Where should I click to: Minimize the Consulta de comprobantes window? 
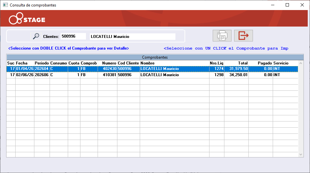(273, 5)
